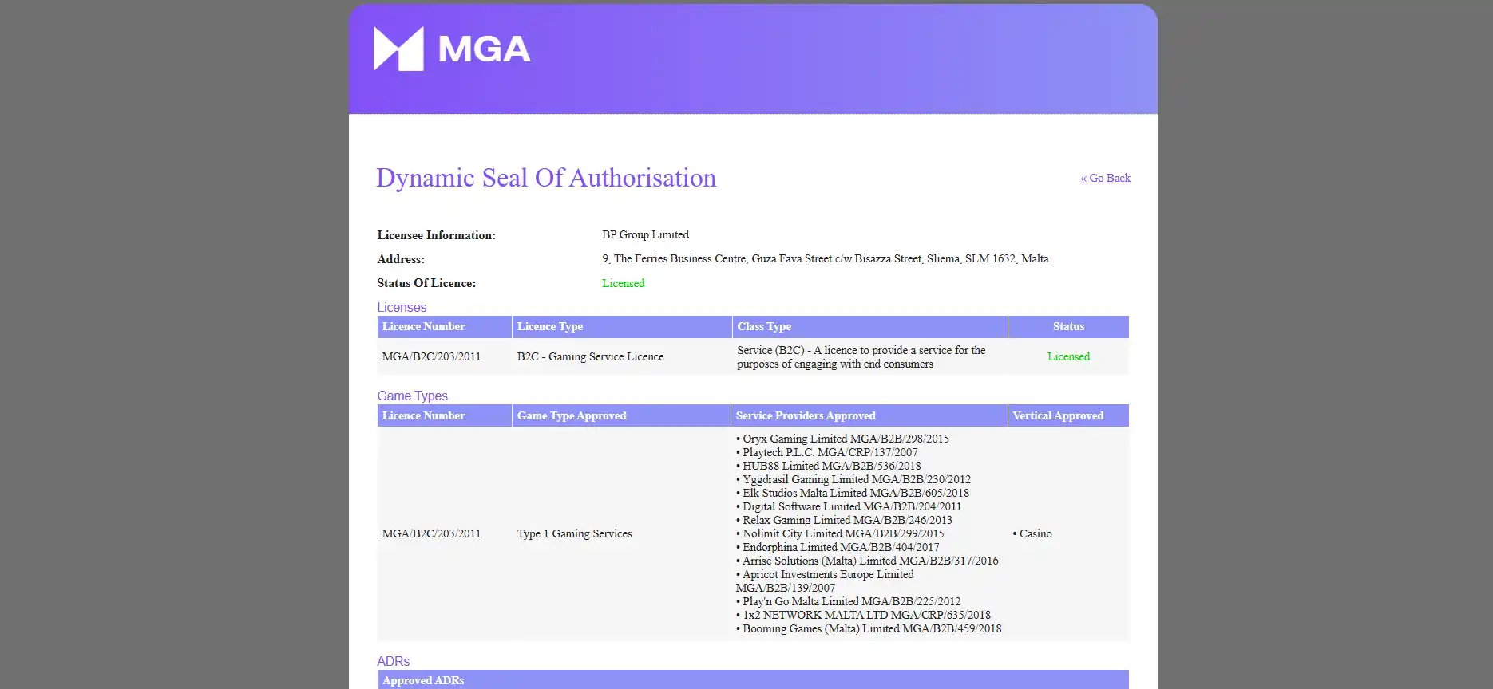Click the HUB88 Limited provider entry
Image resolution: width=1493 pixels, height=689 pixels.
point(829,466)
